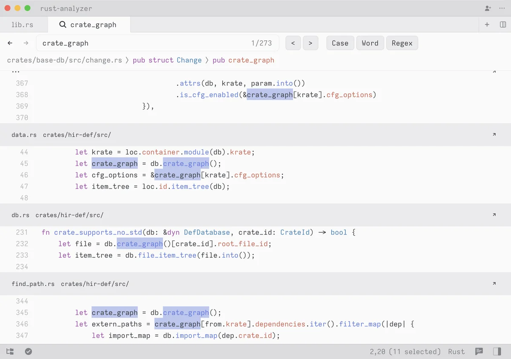Switch to the lib.rs tab
Viewport: 511px width, 359px height.
tap(22, 24)
